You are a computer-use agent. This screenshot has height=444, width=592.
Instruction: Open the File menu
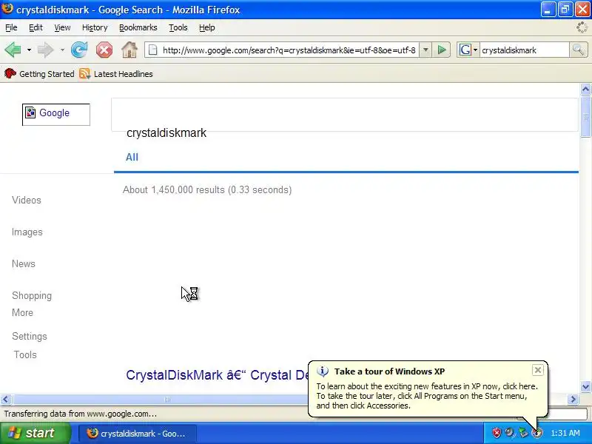tap(11, 27)
